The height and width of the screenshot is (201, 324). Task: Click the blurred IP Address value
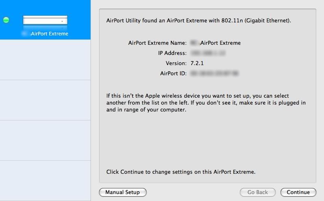(x=208, y=53)
